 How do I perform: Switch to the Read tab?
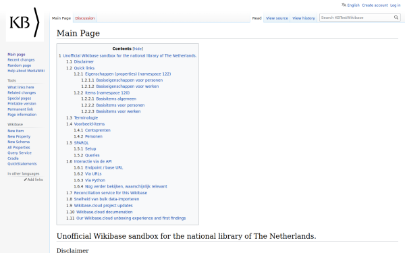coord(256,18)
